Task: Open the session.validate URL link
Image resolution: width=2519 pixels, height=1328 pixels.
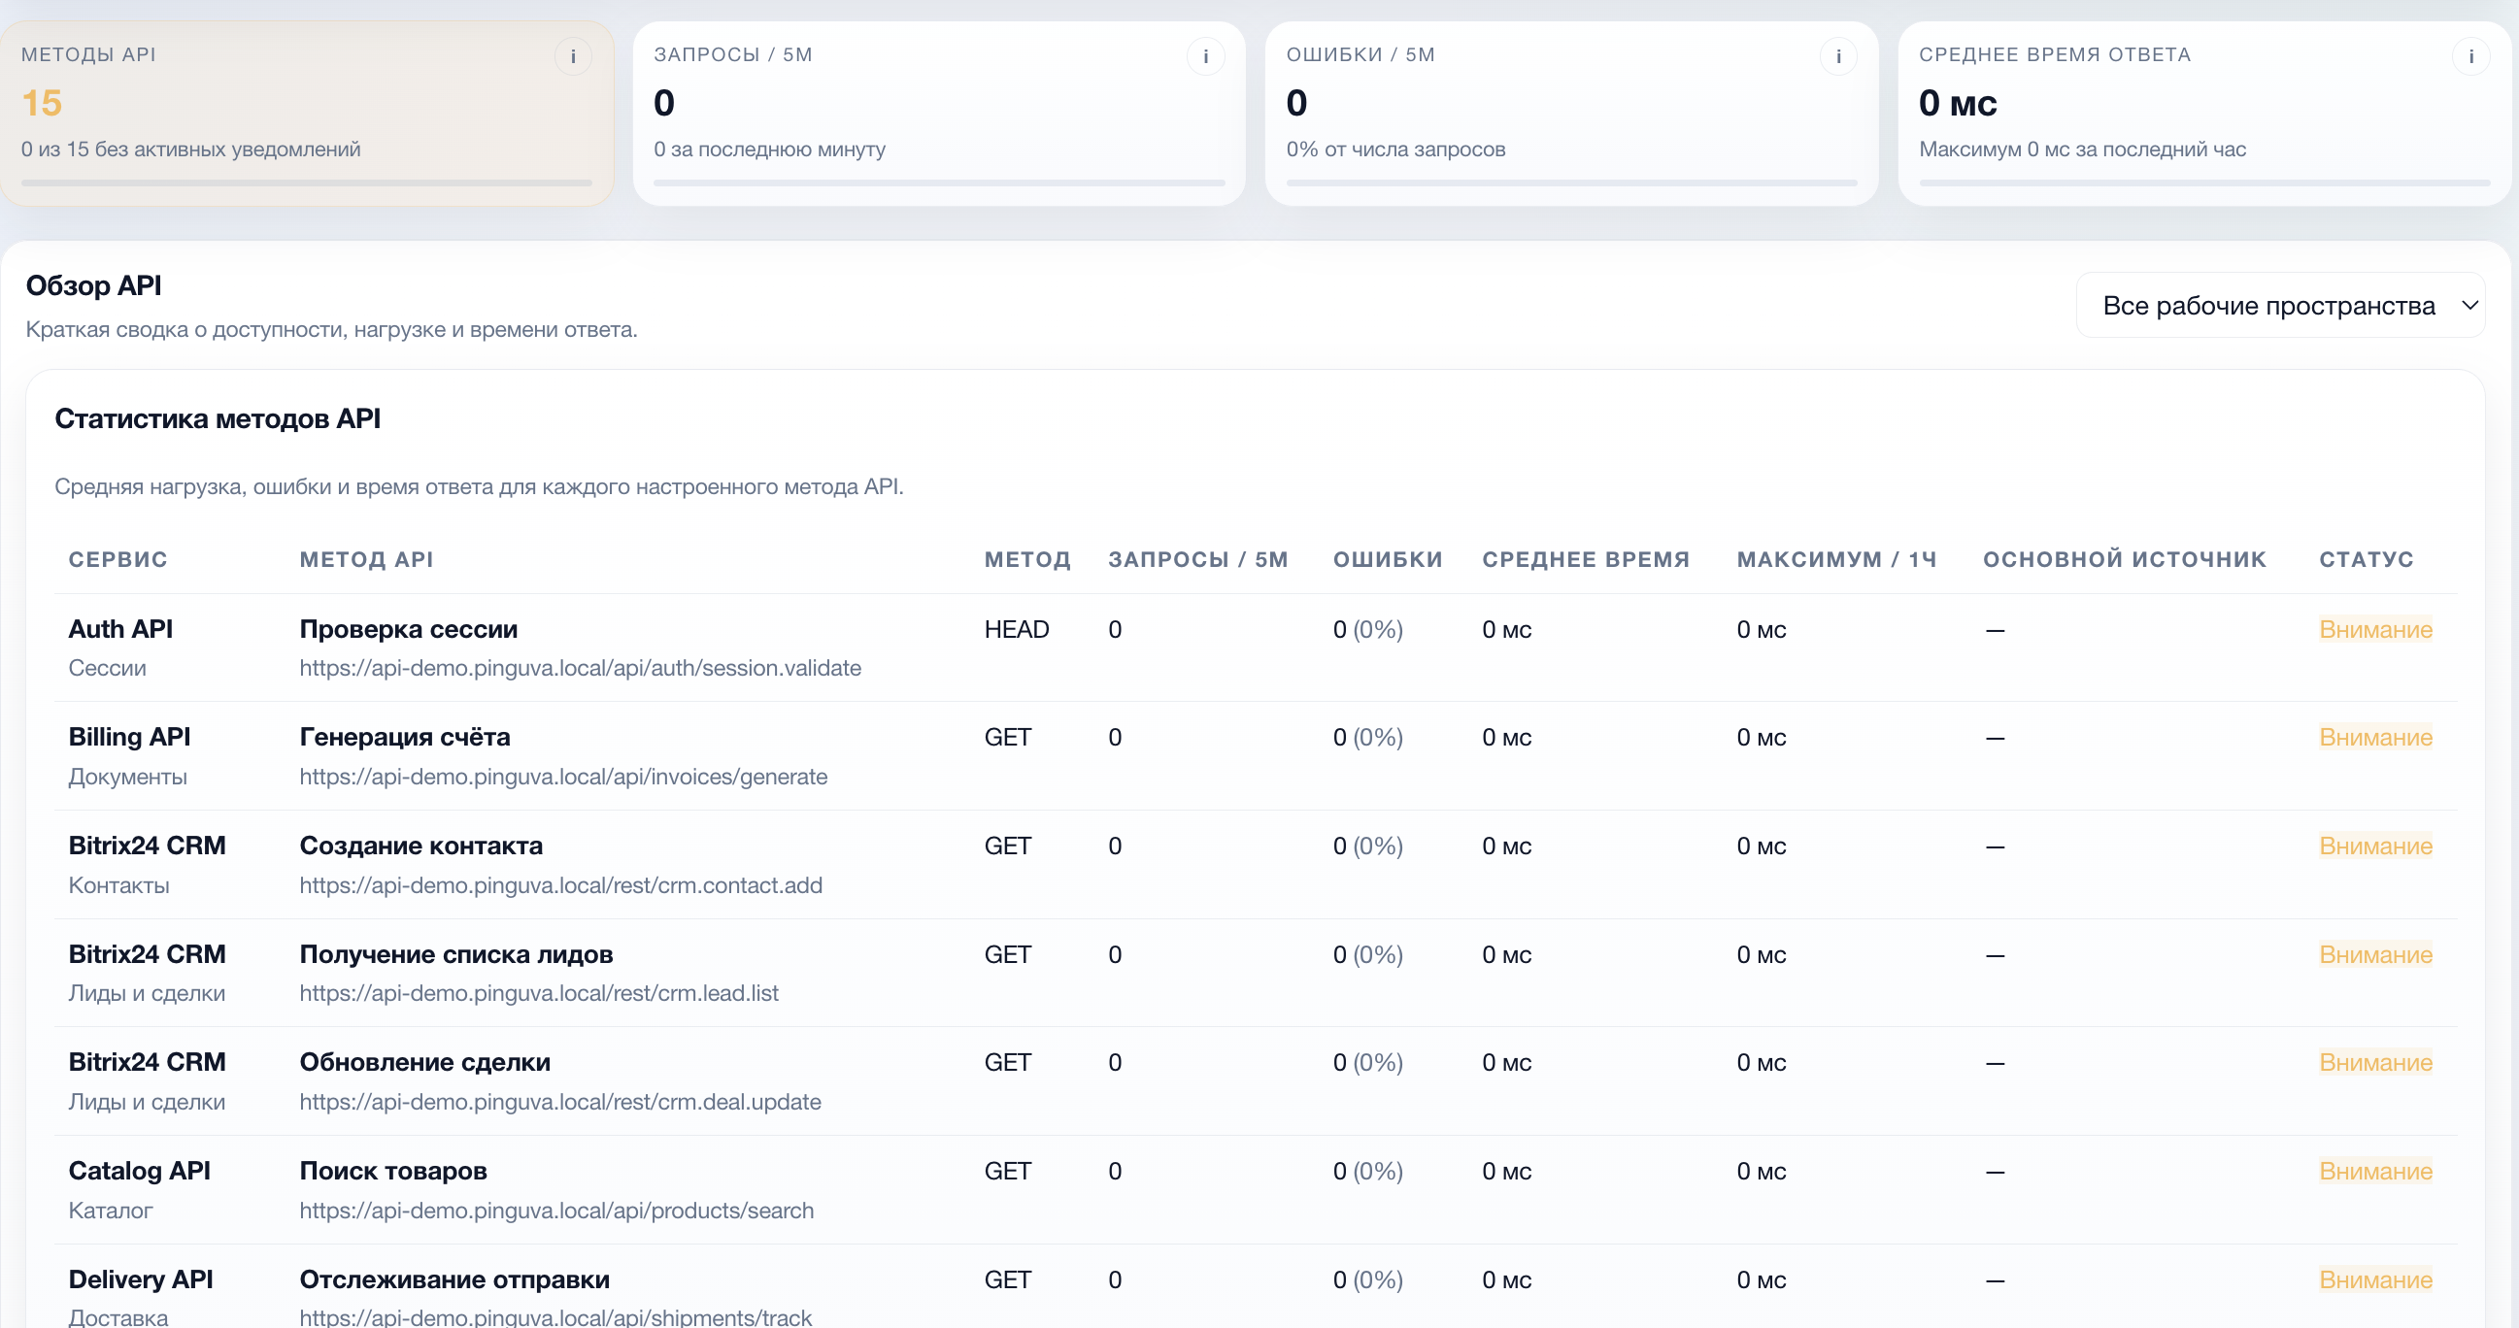Action: 580,668
